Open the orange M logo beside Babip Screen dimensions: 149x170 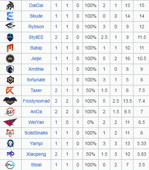[x=10, y=48]
